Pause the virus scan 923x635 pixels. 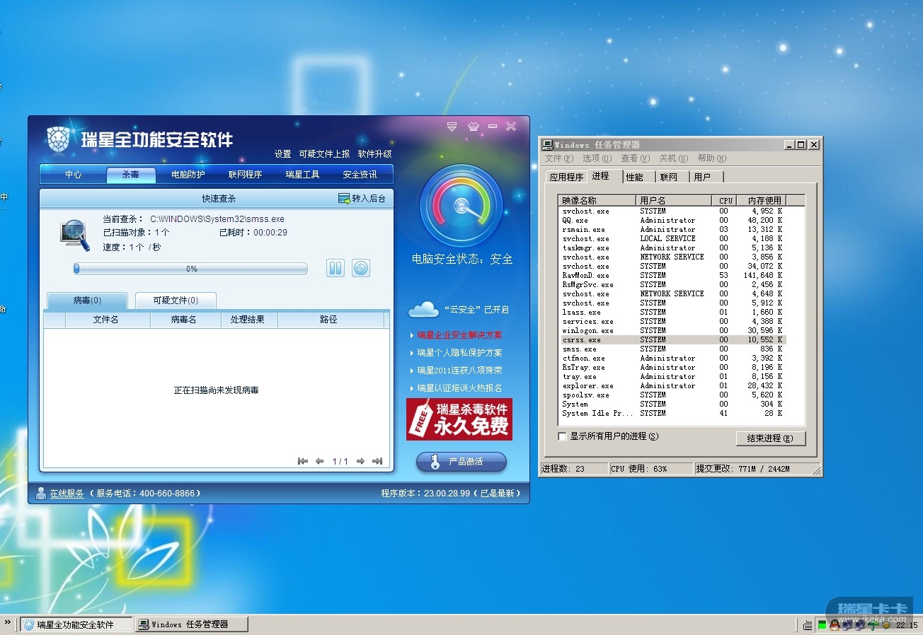pos(336,268)
